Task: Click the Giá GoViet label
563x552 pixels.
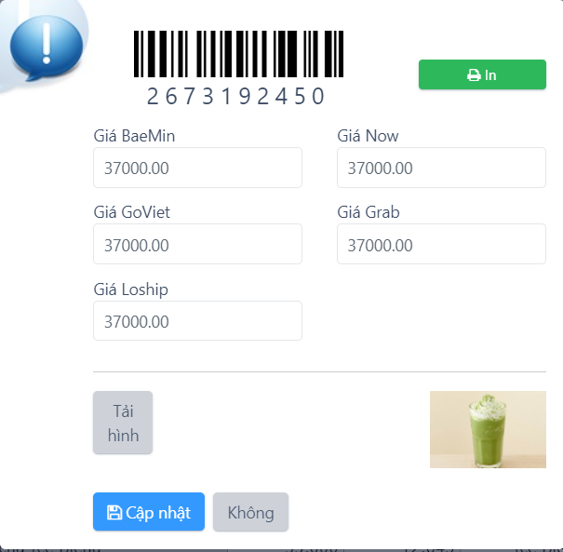Action: click(x=132, y=212)
